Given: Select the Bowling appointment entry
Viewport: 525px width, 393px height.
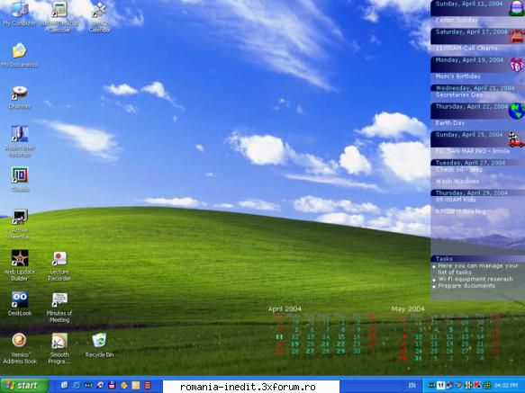Looking at the screenshot, I should [460, 211].
